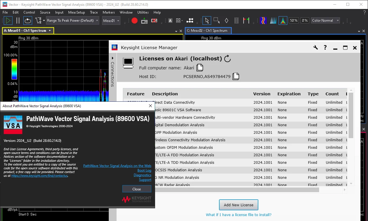Open the keysight.com contactus link
Viewport: 368px width, 221px height.
click(x=39, y=176)
